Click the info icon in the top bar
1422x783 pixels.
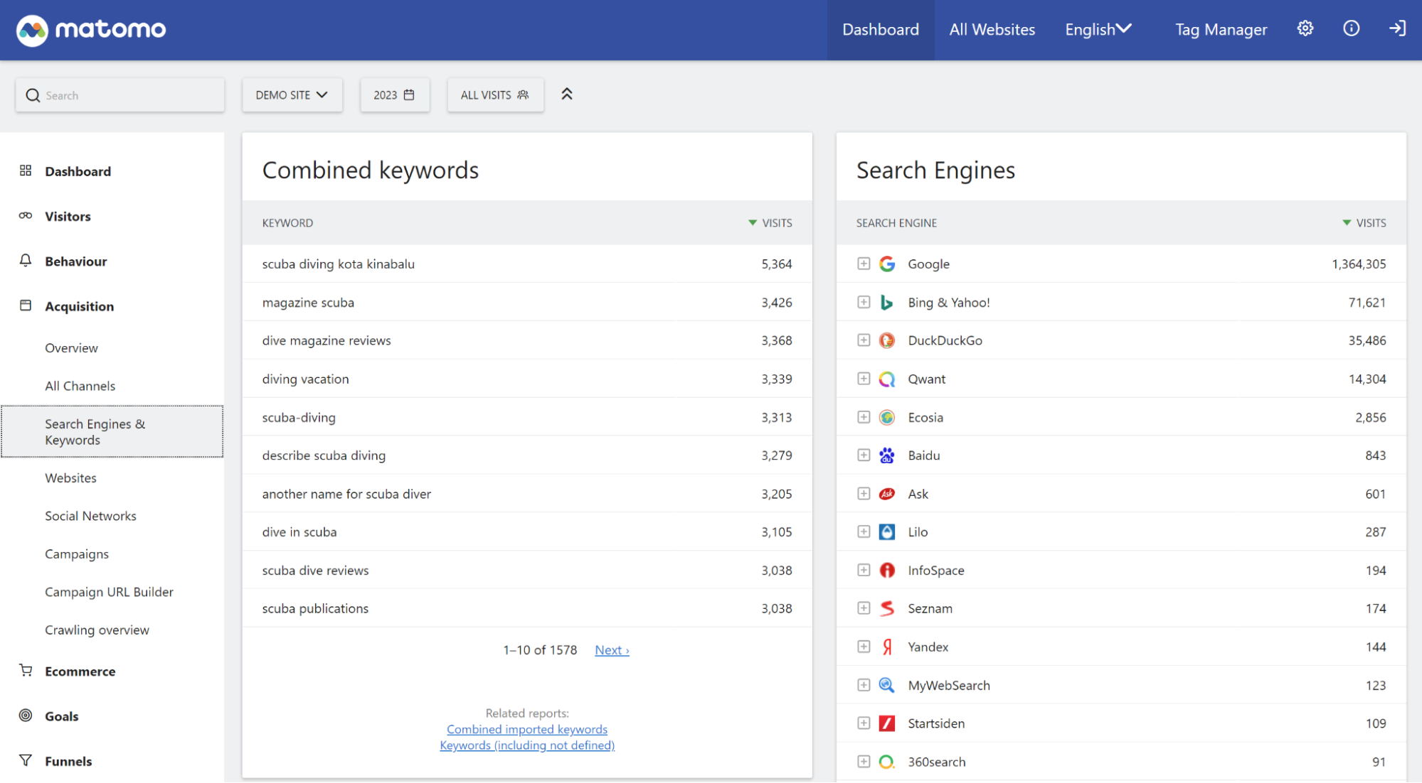tap(1350, 28)
